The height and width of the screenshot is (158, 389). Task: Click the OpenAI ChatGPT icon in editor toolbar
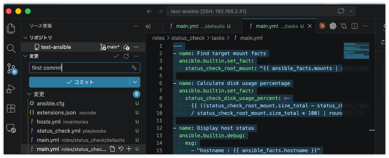coord(333,26)
